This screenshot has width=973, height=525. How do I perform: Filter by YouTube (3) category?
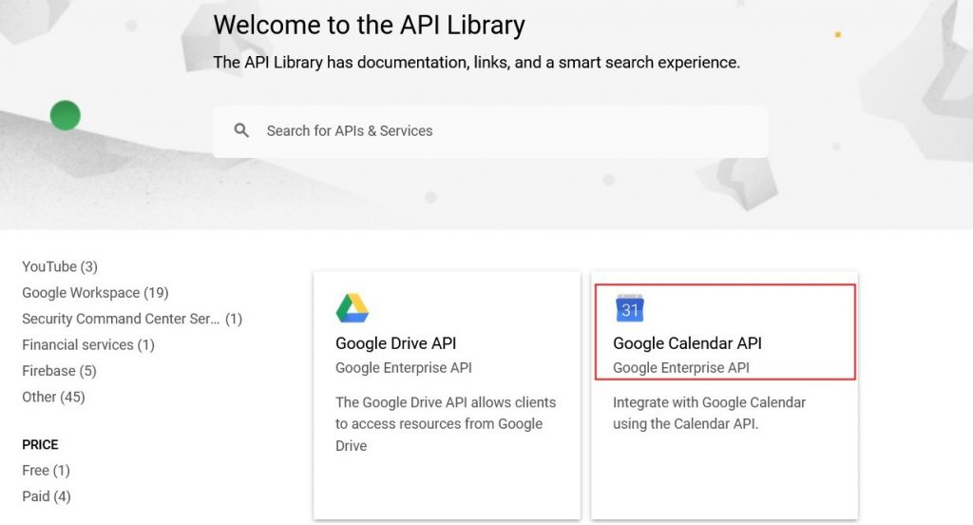point(60,266)
